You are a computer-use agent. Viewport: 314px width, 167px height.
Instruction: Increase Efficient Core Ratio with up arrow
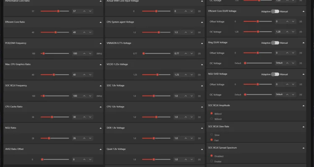click(x=84, y=33)
